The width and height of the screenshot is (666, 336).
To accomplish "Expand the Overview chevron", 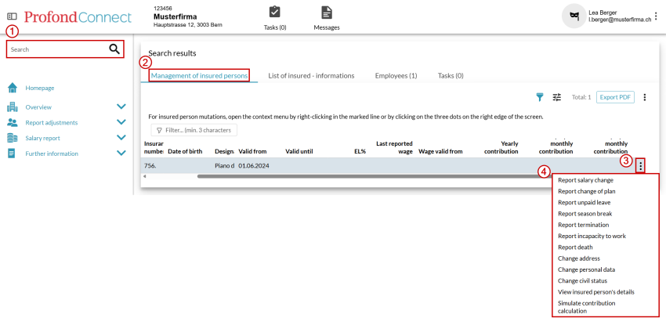I will tap(121, 107).
